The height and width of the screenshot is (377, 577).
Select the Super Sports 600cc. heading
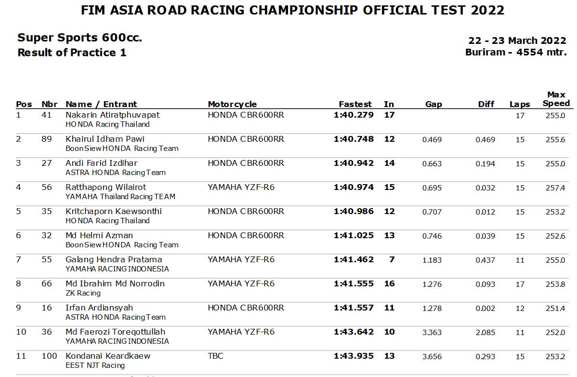pos(79,38)
